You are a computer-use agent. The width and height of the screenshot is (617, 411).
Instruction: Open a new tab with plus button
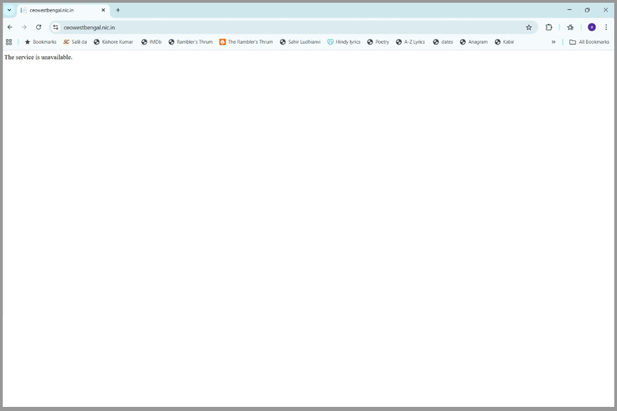118,10
